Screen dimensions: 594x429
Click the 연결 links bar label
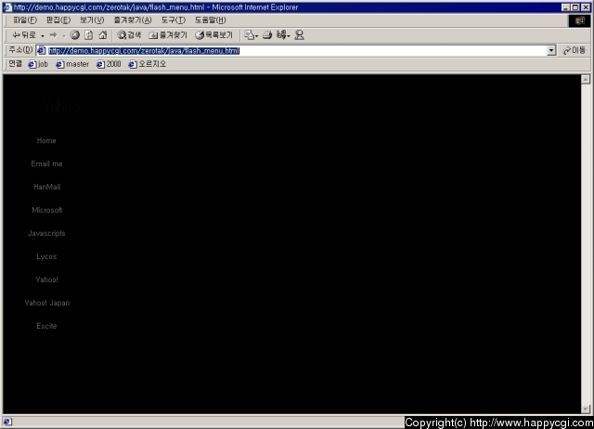[15, 64]
